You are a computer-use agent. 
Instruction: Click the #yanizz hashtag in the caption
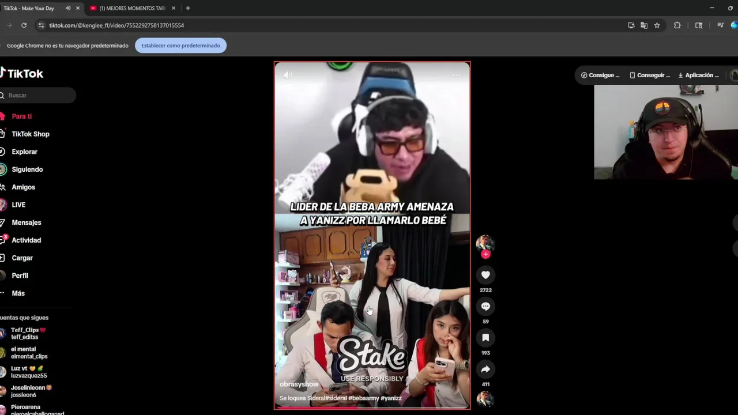[391, 398]
